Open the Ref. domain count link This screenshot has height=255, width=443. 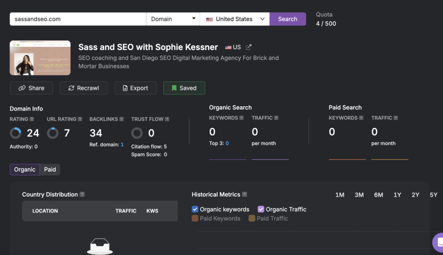click(x=122, y=145)
